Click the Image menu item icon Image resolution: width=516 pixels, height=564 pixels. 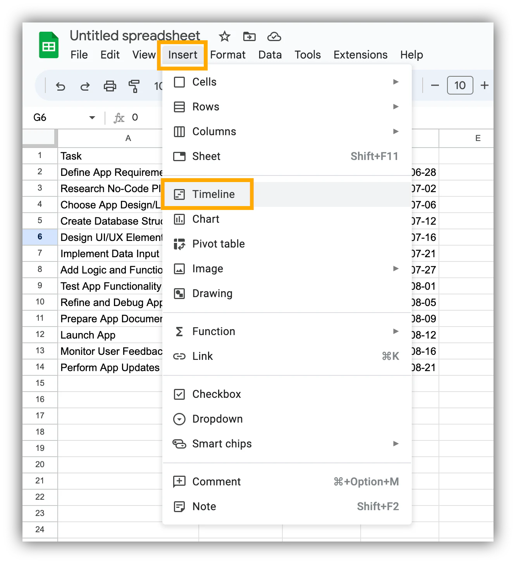(x=179, y=269)
